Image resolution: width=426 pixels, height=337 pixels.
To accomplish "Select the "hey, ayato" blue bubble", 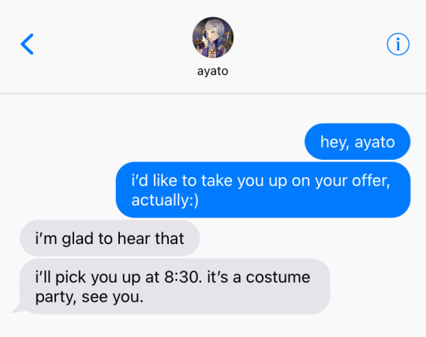I will click(357, 142).
